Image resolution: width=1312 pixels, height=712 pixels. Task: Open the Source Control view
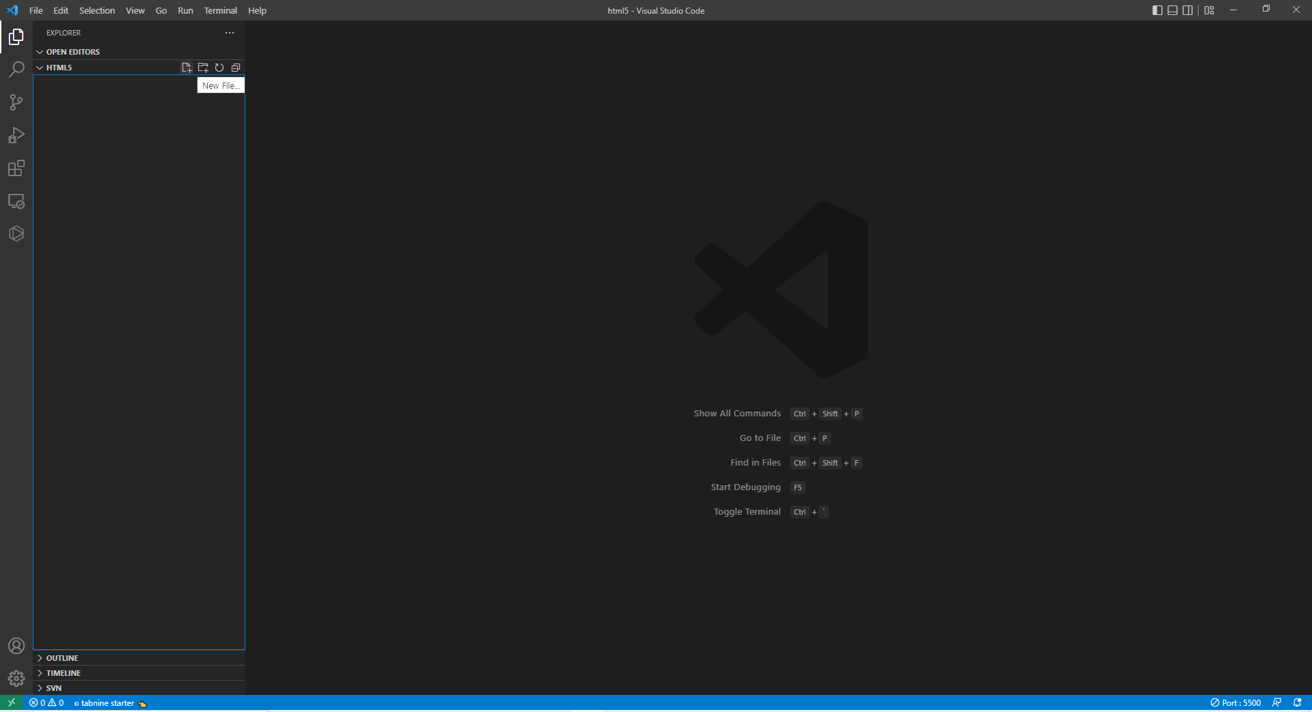pos(16,102)
